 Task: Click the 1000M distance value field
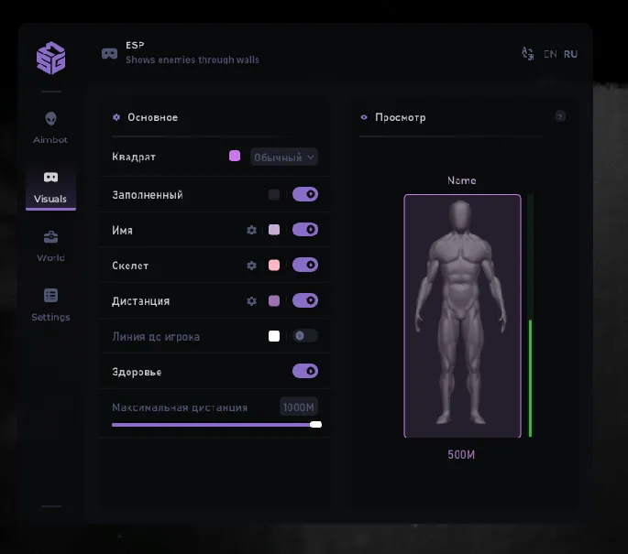pos(299,407)
